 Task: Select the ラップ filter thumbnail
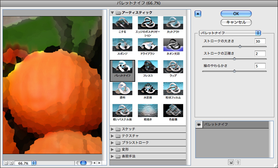coord(173,67)
